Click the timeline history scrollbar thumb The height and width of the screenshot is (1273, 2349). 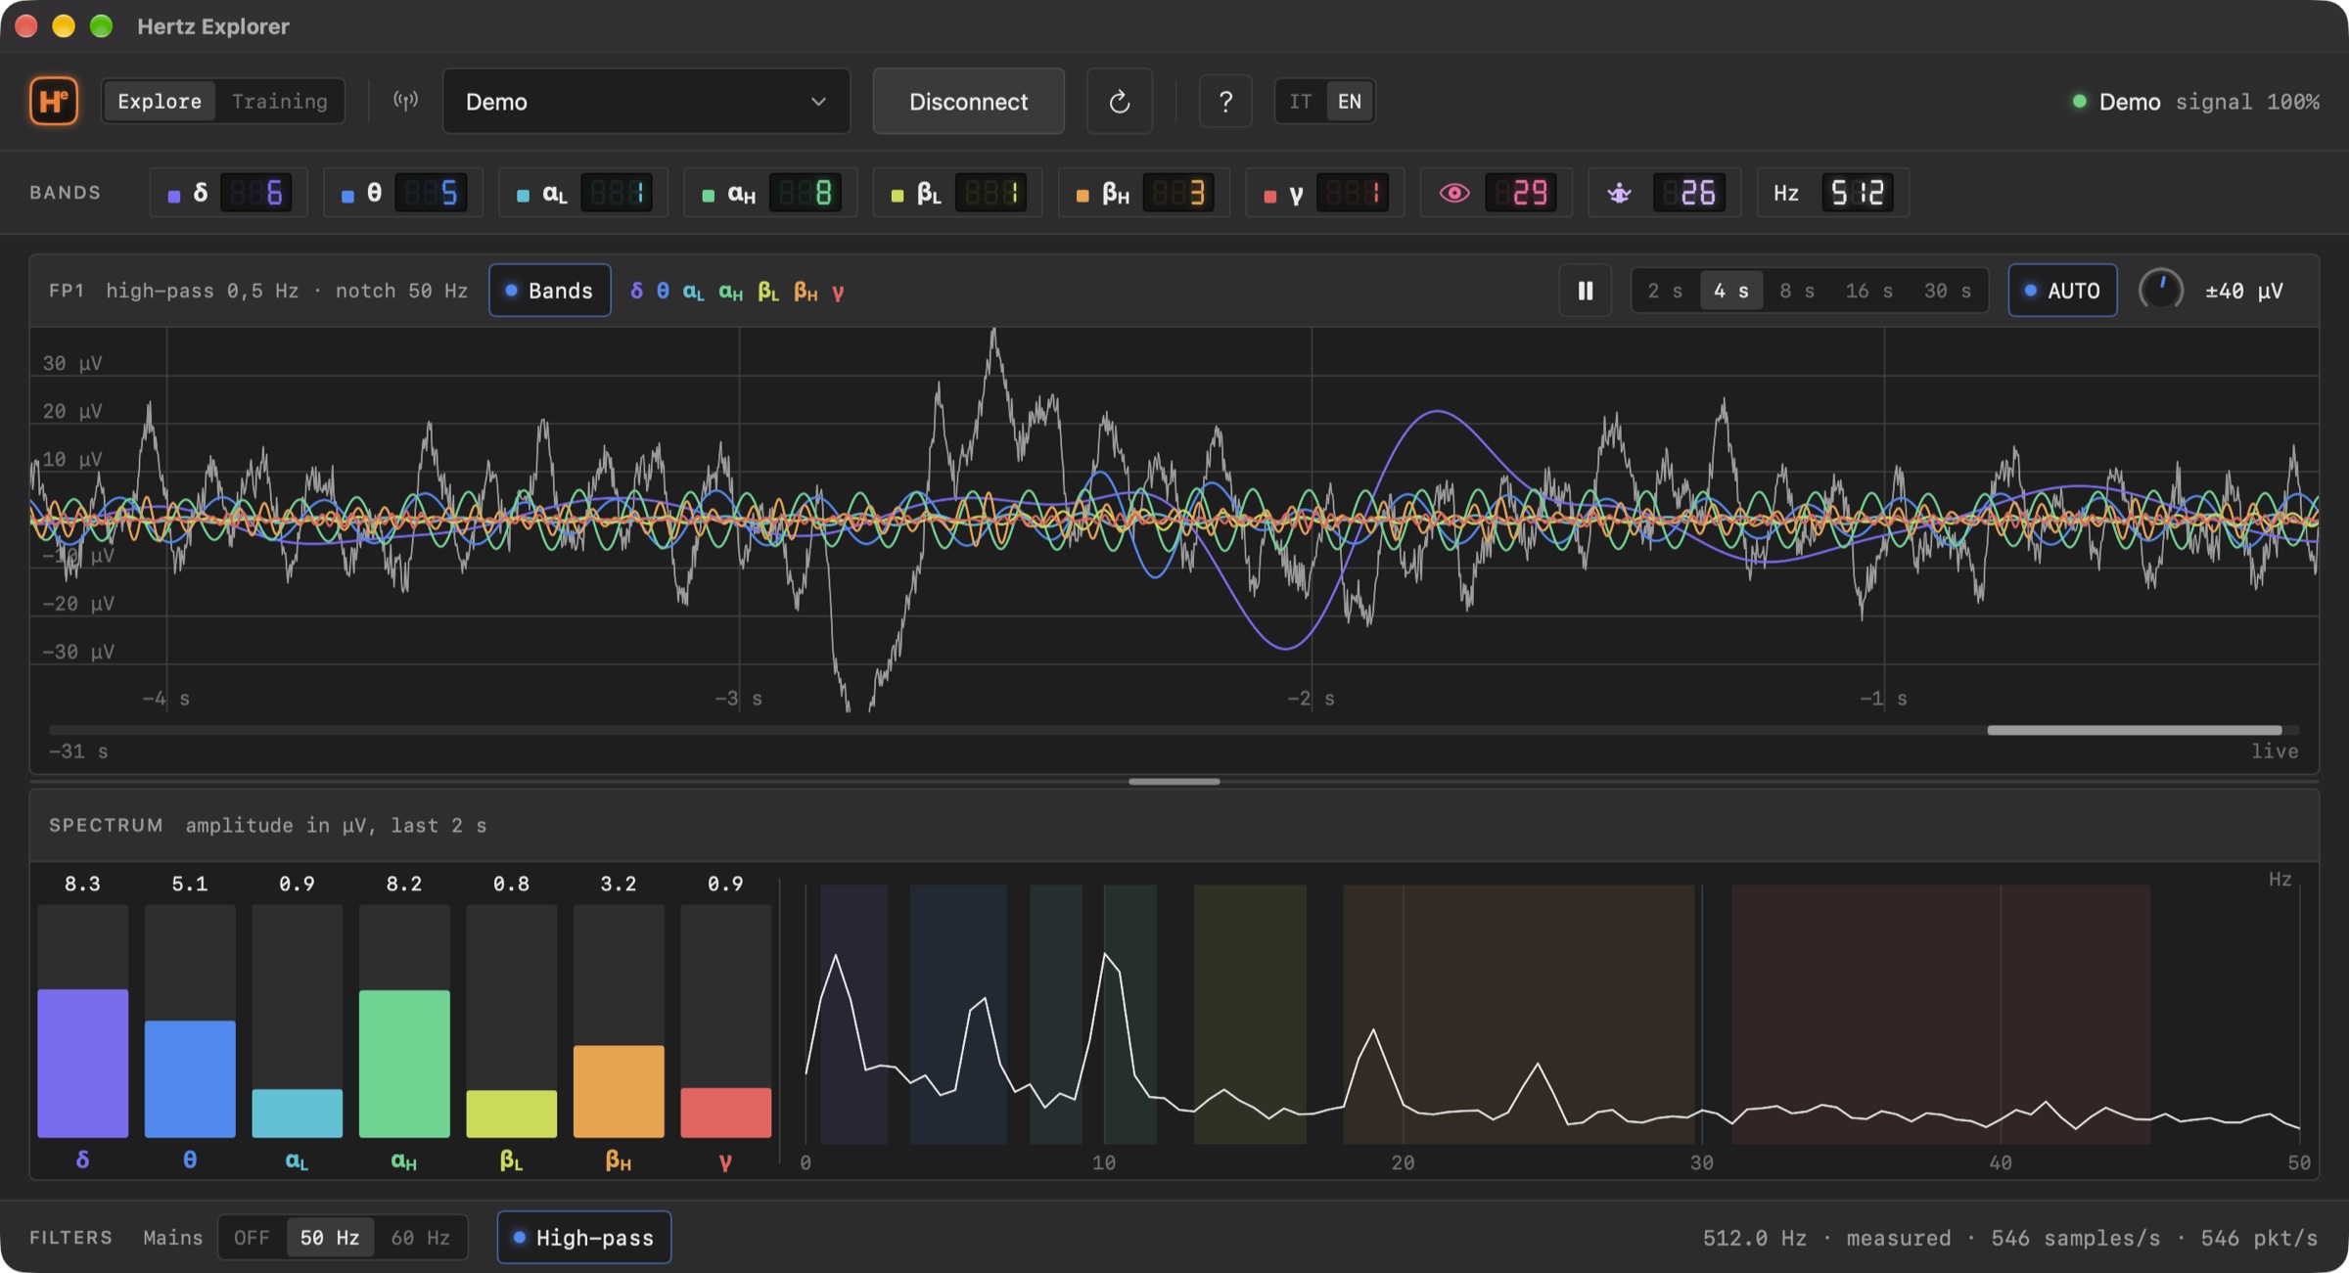[2135, 730]
